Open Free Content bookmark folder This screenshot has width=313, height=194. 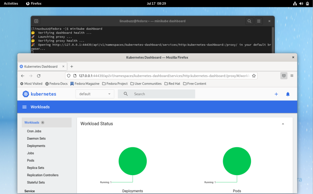click(x=195, y=84)
